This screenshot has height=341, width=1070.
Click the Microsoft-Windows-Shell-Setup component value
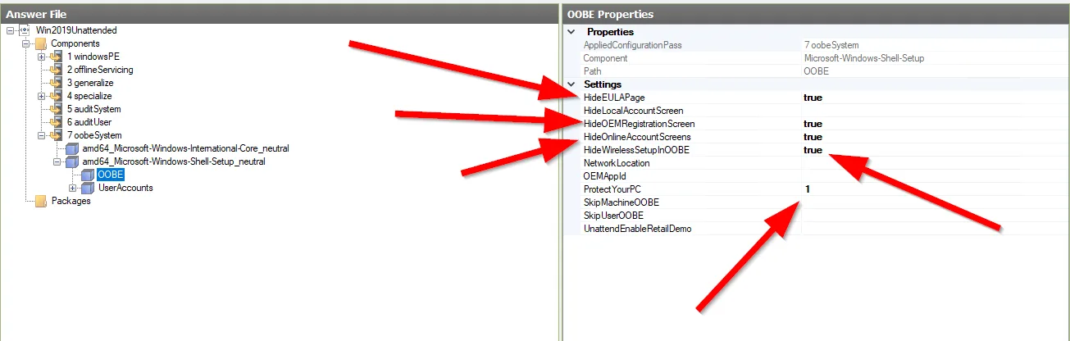coord(866,58)
